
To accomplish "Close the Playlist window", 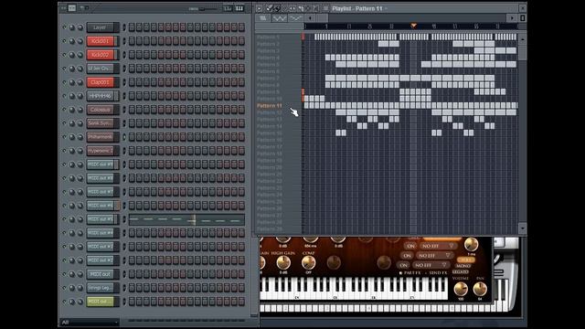I will pos(522,8).
